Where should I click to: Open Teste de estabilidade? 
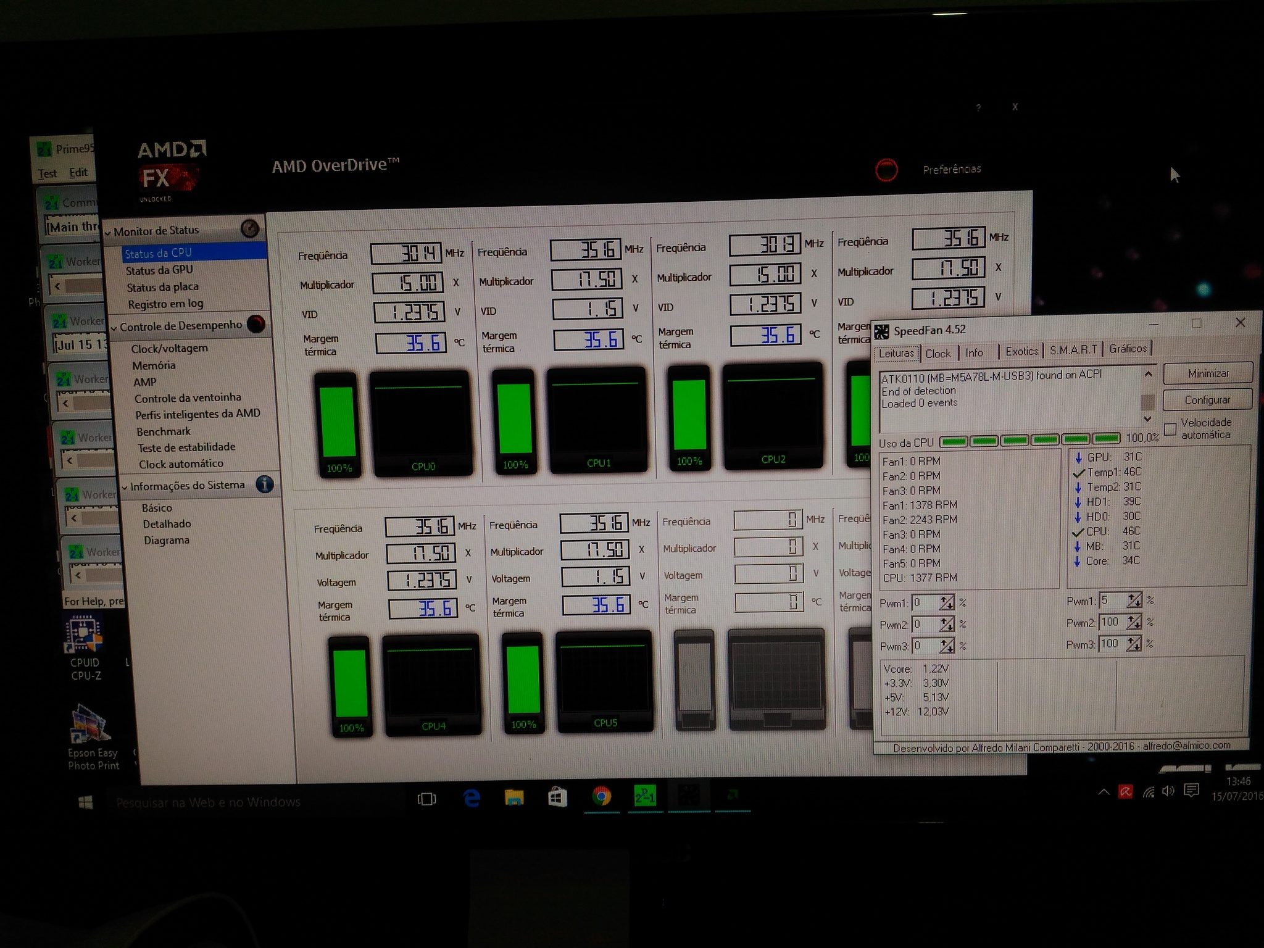point(186,447)
